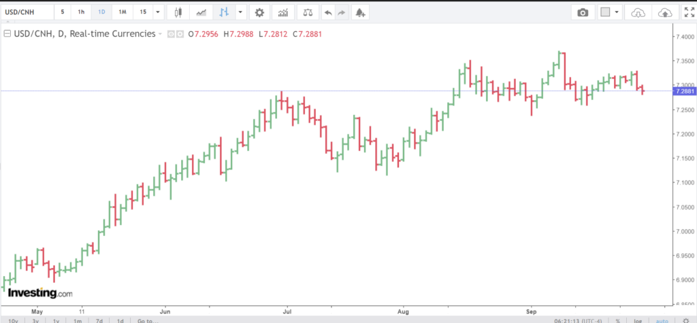Click the USD/CNH symbol input field

pyautogui.click(x=26, y=12)
